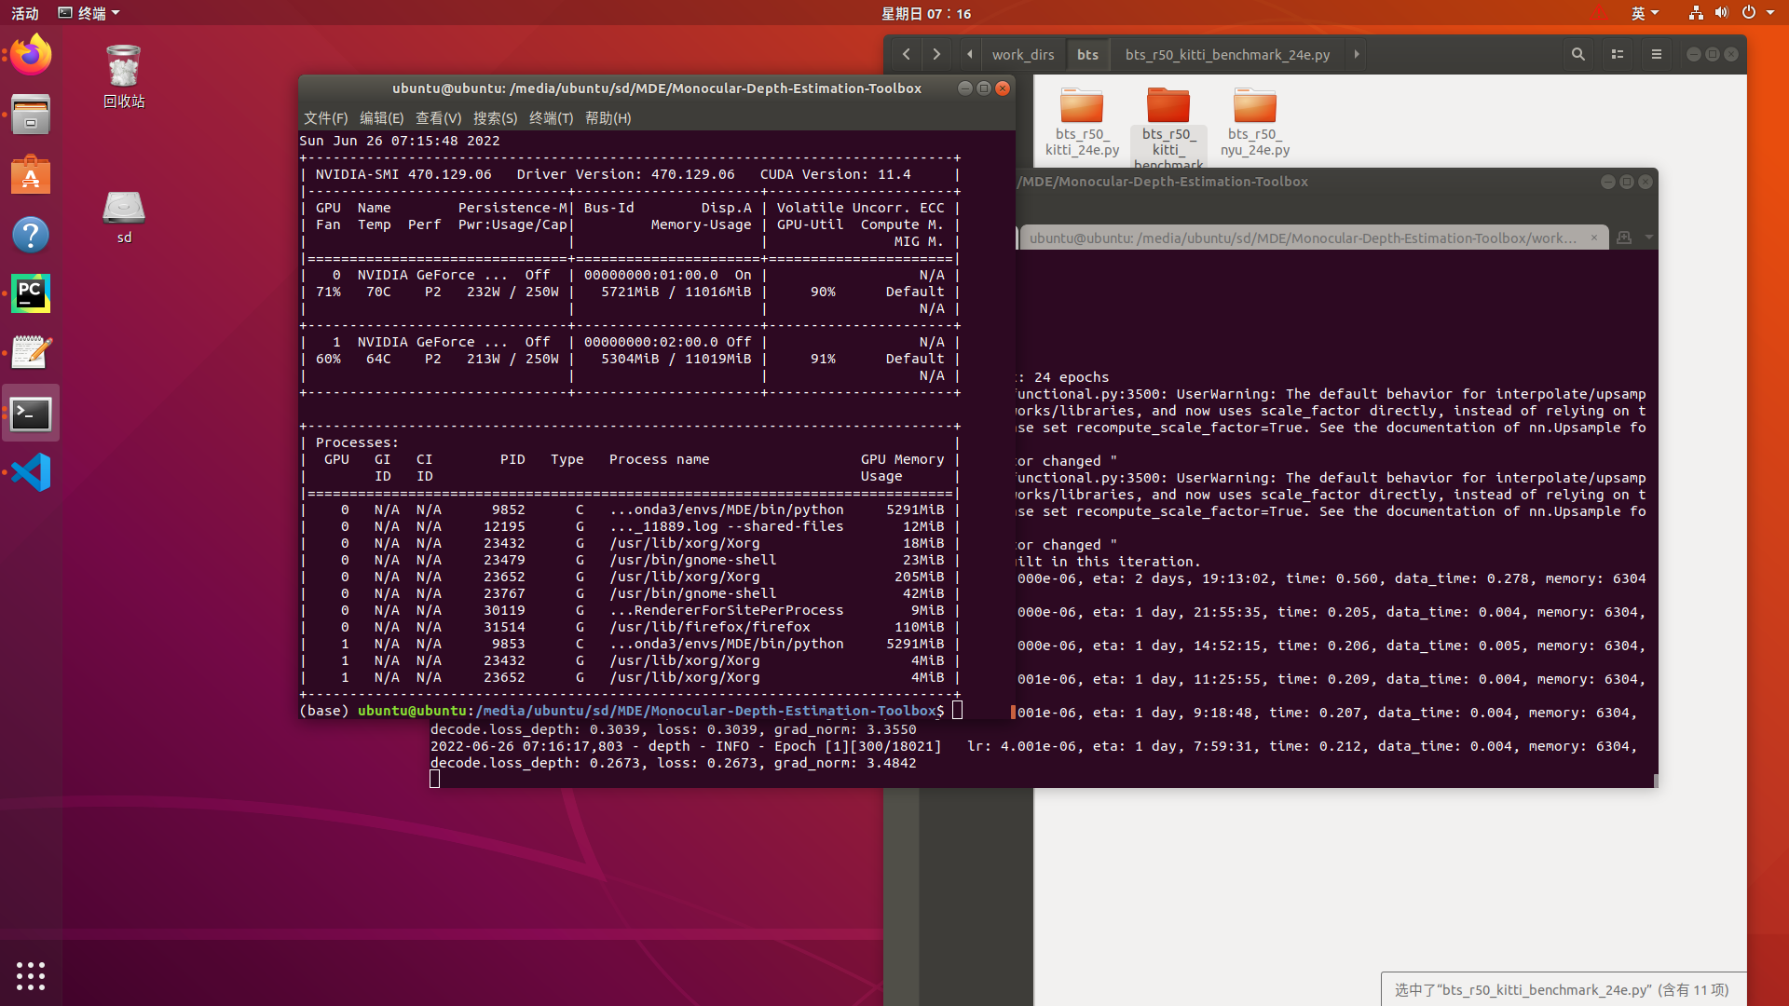
Task: Show all applications grid
Action: (x=31, y=975)
